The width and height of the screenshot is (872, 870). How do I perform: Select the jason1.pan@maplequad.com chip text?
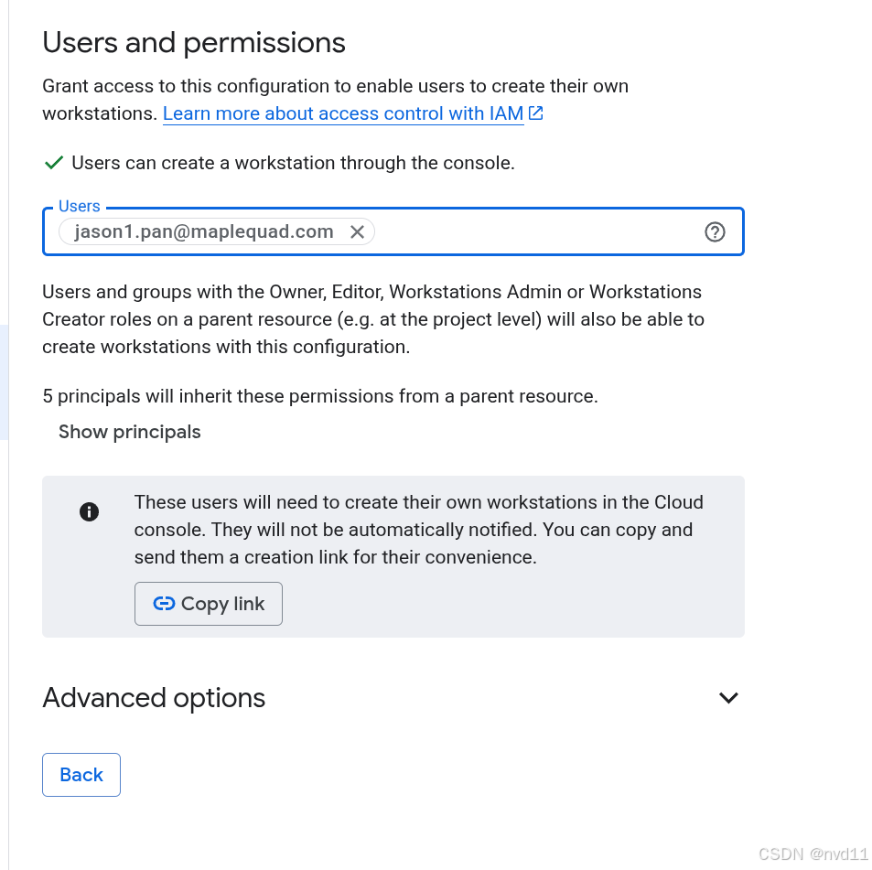click(x=204, y=231)
